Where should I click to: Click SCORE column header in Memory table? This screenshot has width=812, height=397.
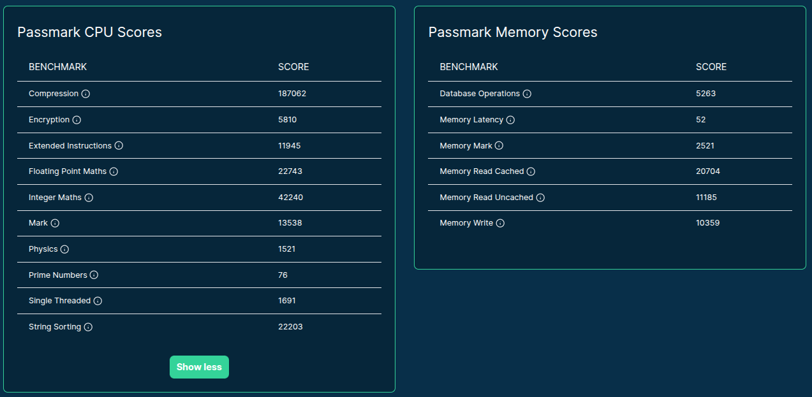pyautogui.click(x=711, y=67)
